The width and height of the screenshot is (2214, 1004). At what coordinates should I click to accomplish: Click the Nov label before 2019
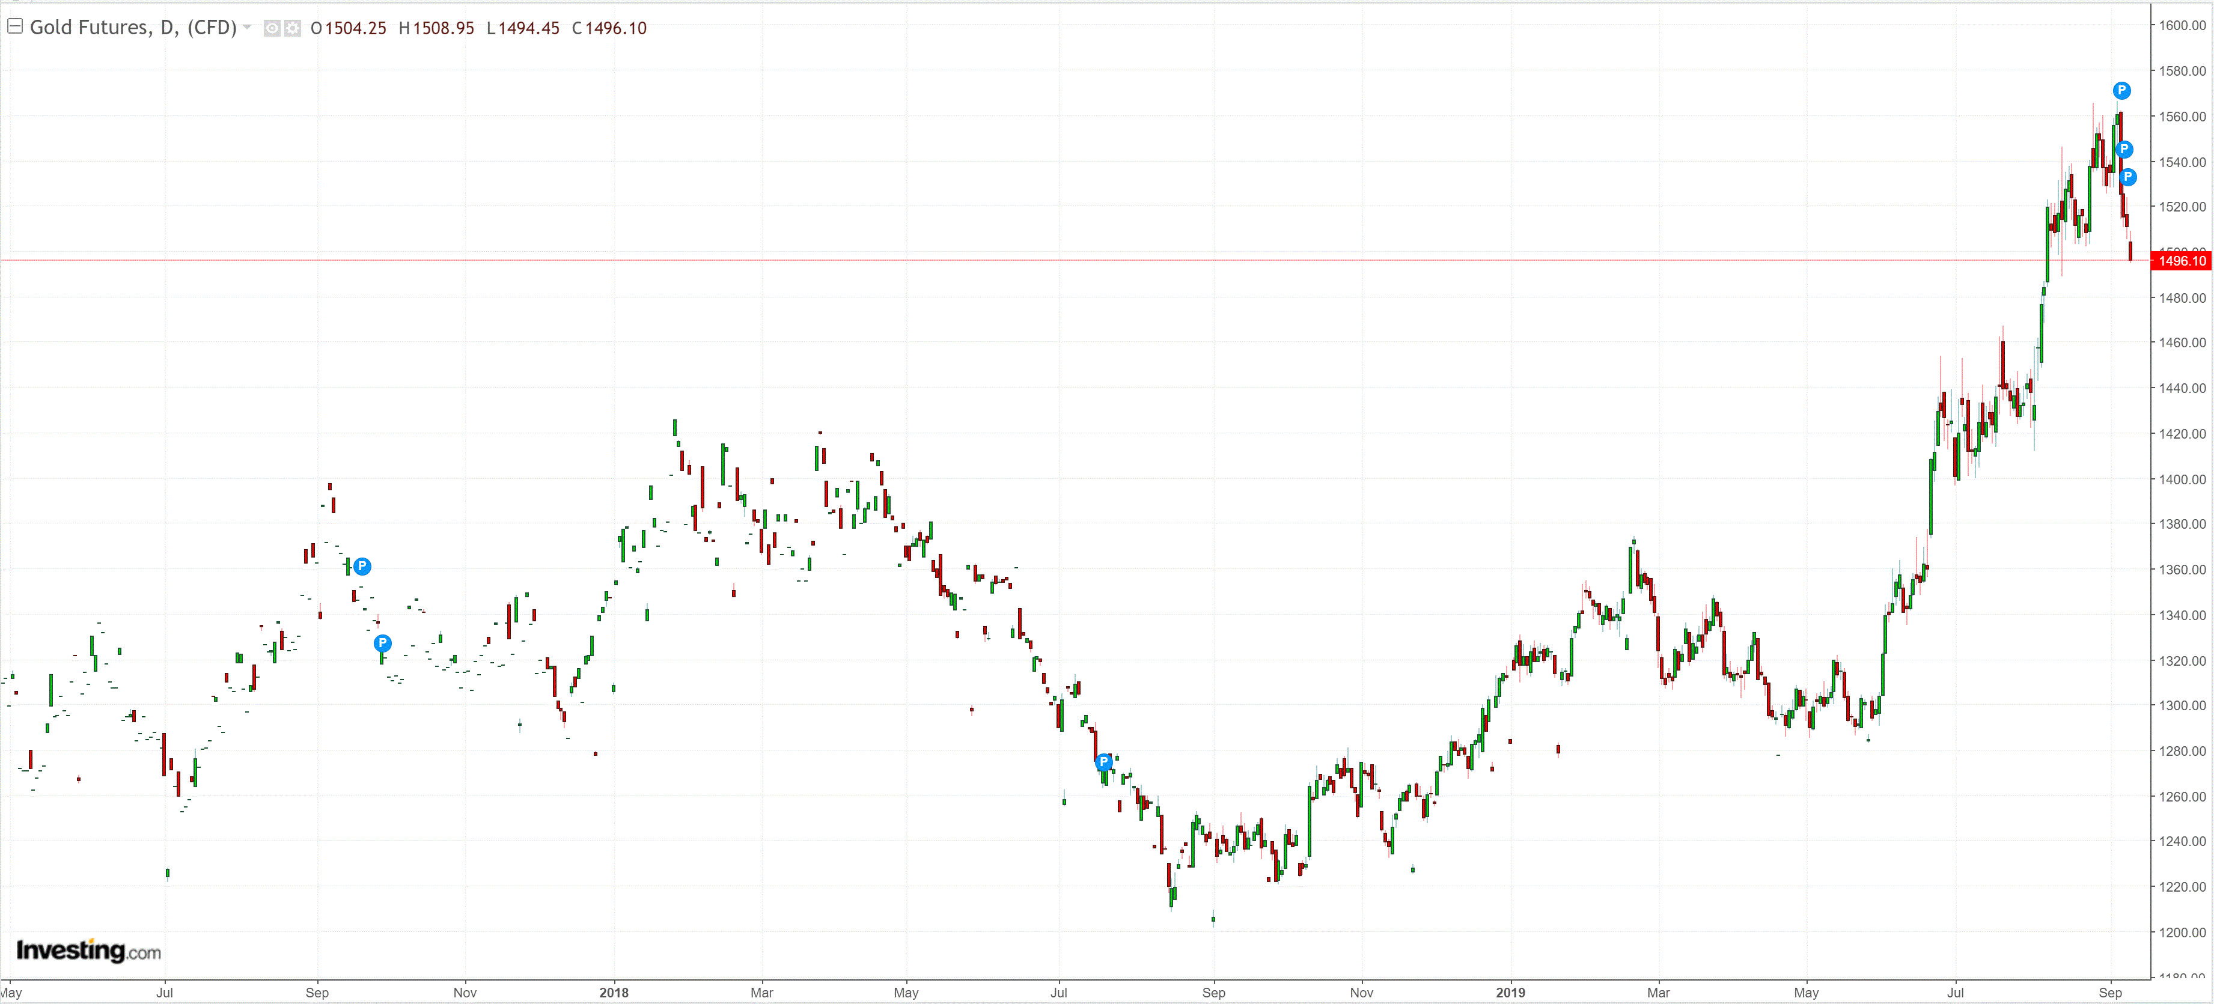[1361, 992]
